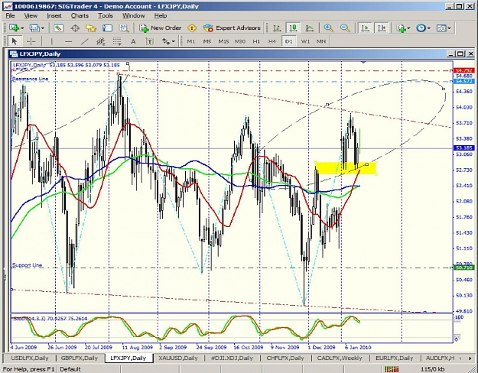This screenshot has width=478, height=373.
Task: Switch timeframe to M1
Action: [x=191, y=41]
